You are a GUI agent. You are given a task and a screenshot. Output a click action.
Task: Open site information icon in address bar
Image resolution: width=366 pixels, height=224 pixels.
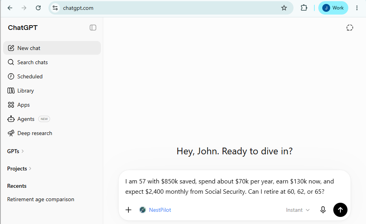(x=55, y=8)
